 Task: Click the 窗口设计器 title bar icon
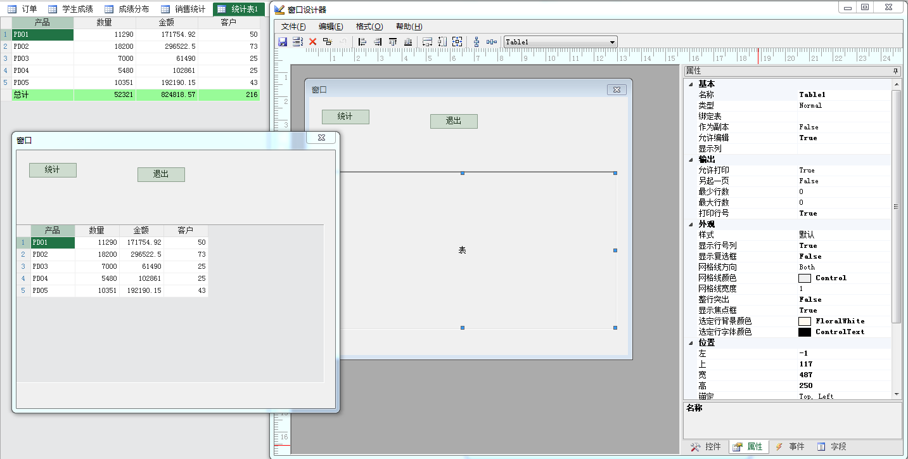[279, 10]
